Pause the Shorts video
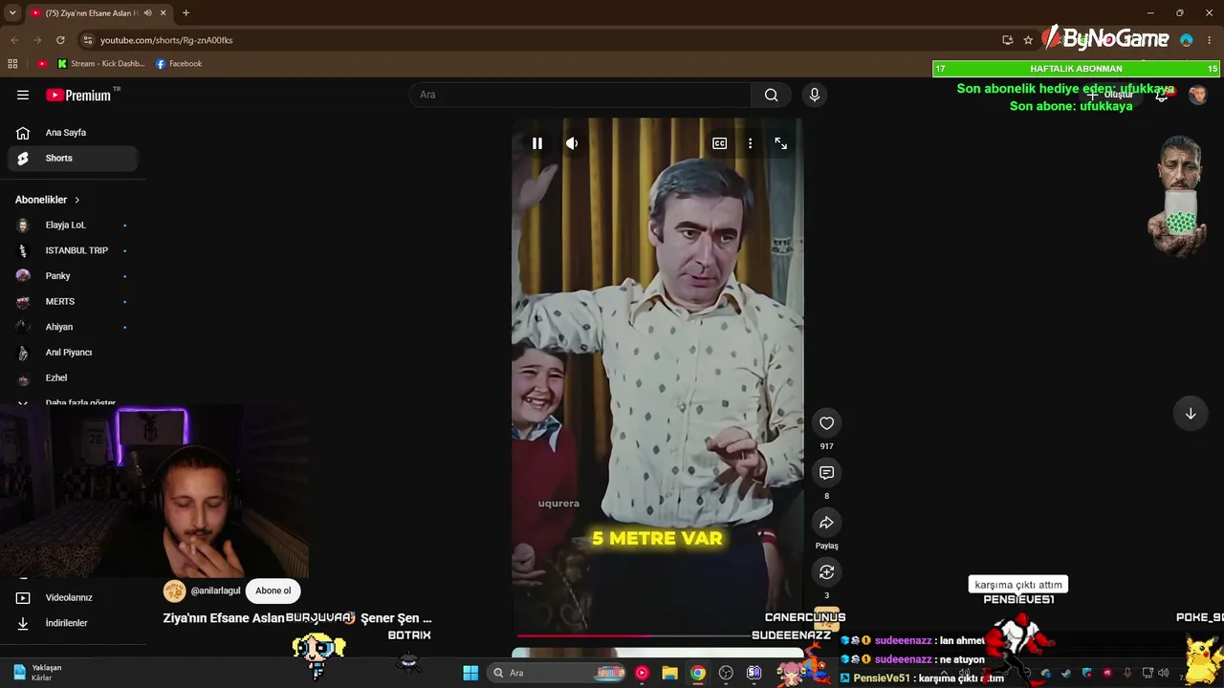 [x=537, y=143]
